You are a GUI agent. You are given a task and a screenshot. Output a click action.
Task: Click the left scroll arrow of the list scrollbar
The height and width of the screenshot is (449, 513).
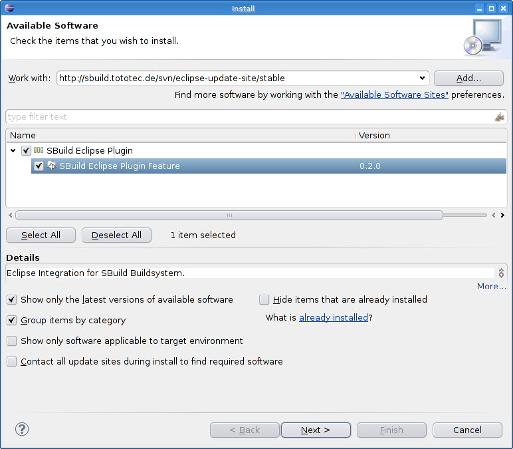(x=11, y=215)
